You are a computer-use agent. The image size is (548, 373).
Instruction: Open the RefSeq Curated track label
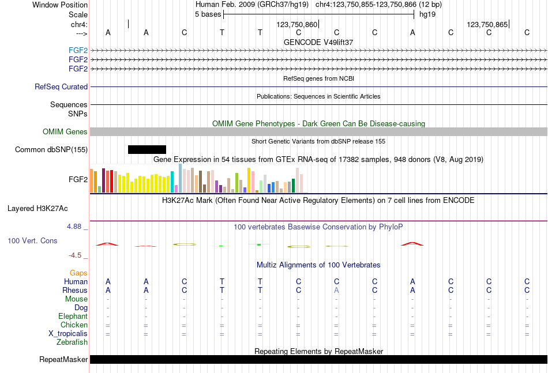click(x=61, y=86)
